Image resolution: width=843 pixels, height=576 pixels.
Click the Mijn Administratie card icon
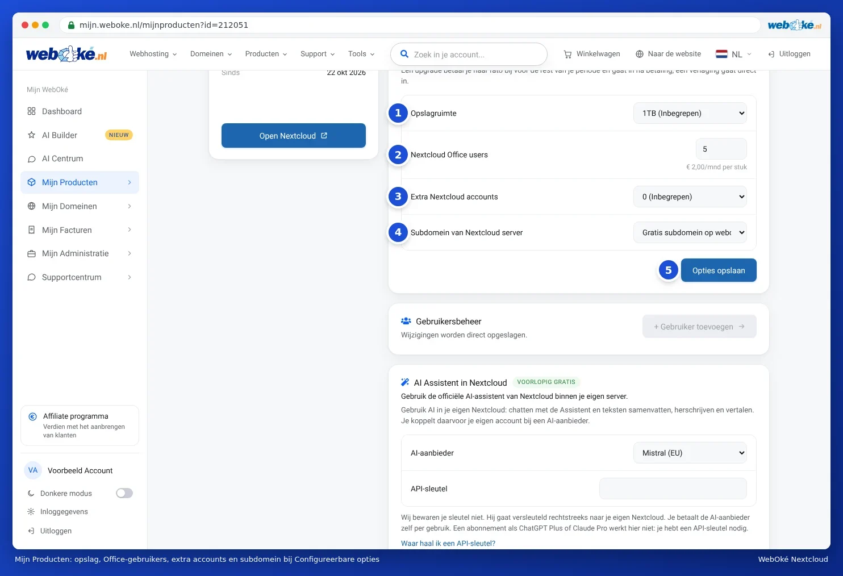32,254
